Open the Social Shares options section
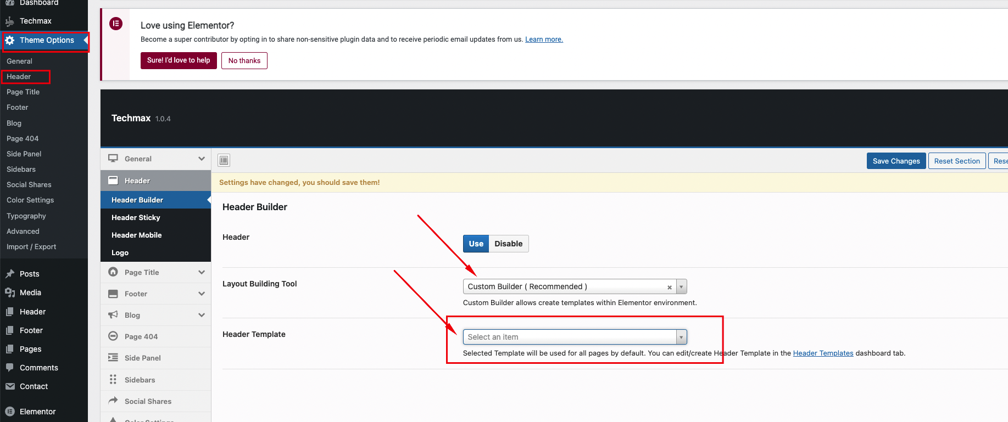Image resolution: width=1008 pixels, height=422 pixels. click(155, 401)
